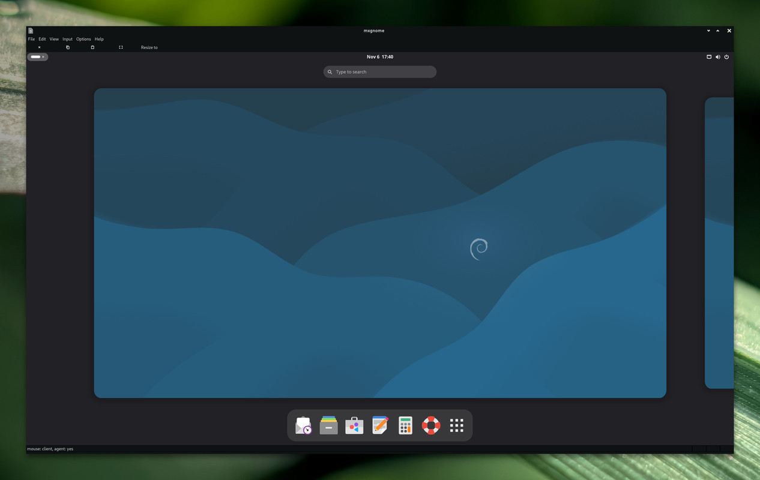Click the Activities workspace indicator pill
This screenshot has height=480, width=760.
37,57
